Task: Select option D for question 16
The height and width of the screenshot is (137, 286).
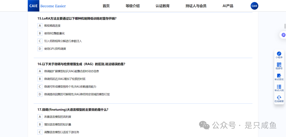Action: (x=40, y=94)
